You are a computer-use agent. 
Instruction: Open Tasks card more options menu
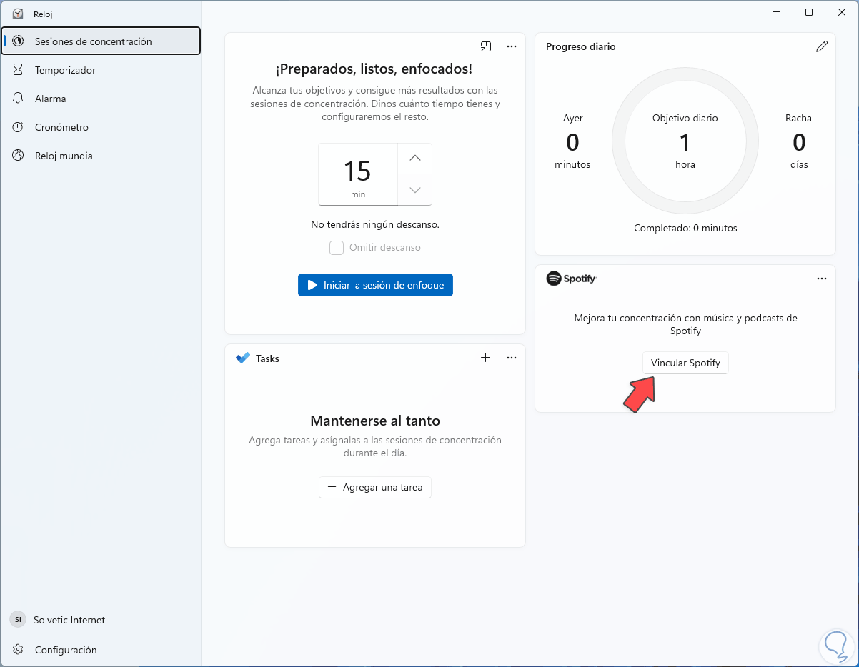click(512, 358)
